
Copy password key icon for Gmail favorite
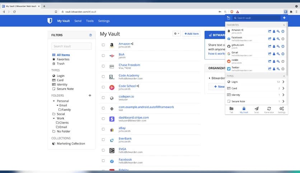[x=278, y=54]
